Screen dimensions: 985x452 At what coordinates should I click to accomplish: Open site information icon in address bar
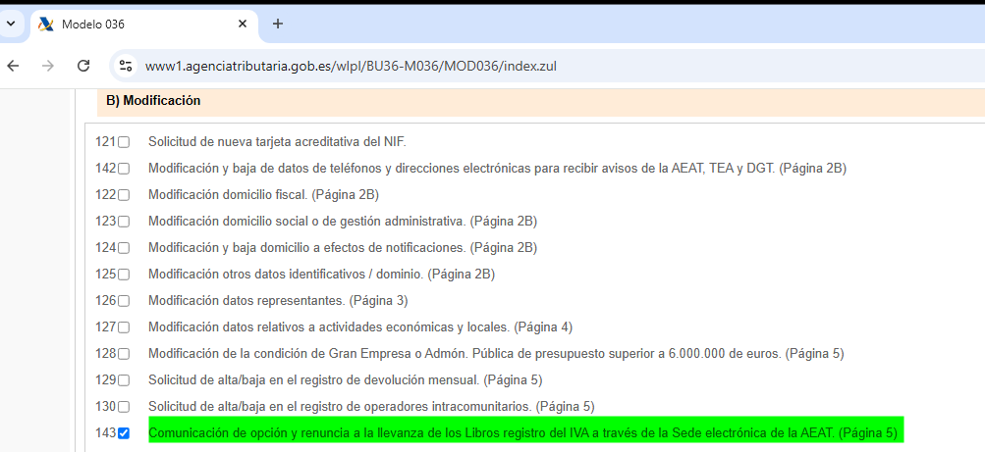pyautogui.click(x=125, y=66)
